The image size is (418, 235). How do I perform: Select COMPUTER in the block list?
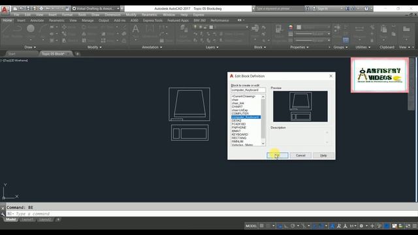pyautogui.click(x=240, y=114)
